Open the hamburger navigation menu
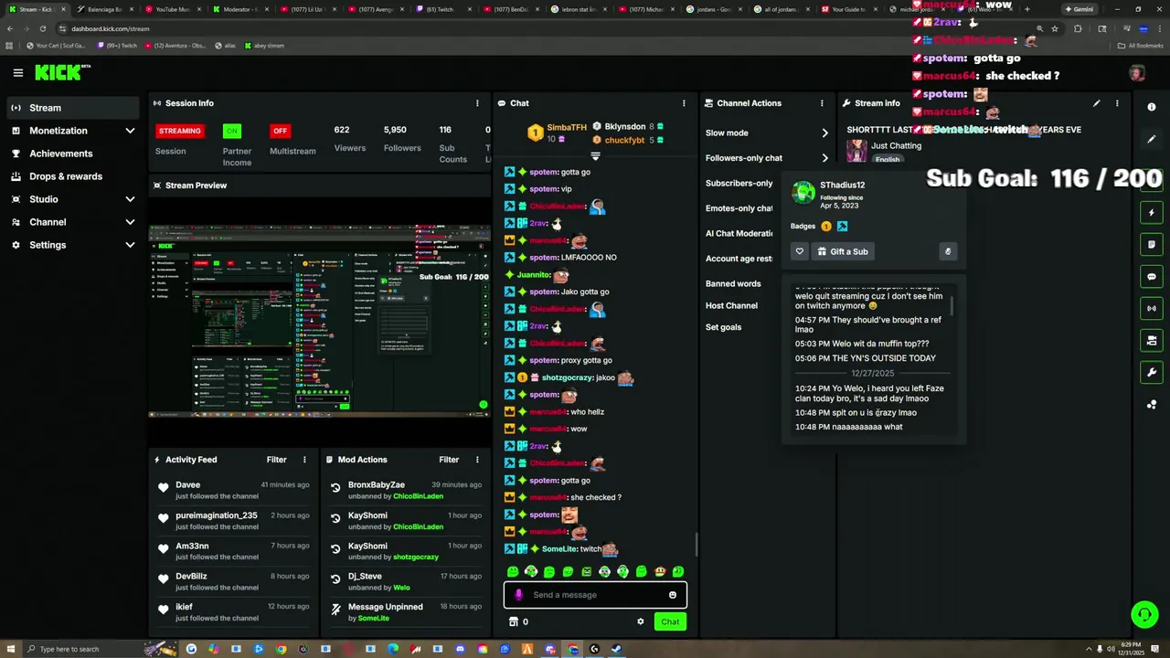 (x=17, y=72)
